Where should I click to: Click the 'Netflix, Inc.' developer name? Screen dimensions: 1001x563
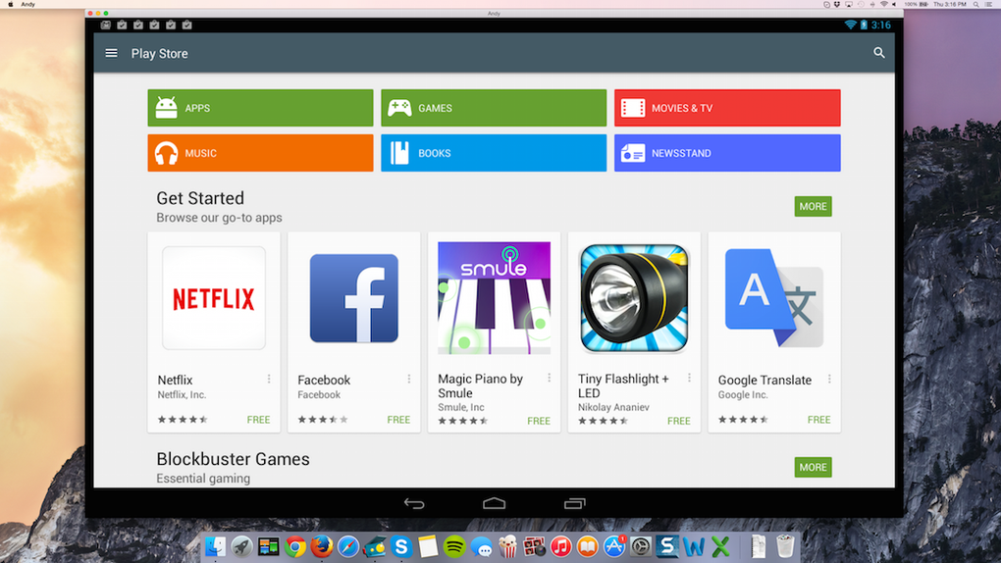coord(182,394)
